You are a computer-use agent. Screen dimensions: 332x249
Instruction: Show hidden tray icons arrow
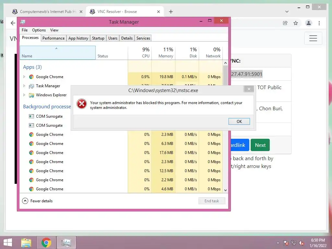(x=278, y=243)
